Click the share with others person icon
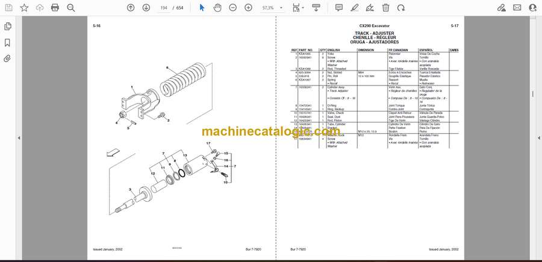Viewport: 542px width, 262px height. pyautogui.click(x=533, y=8)
